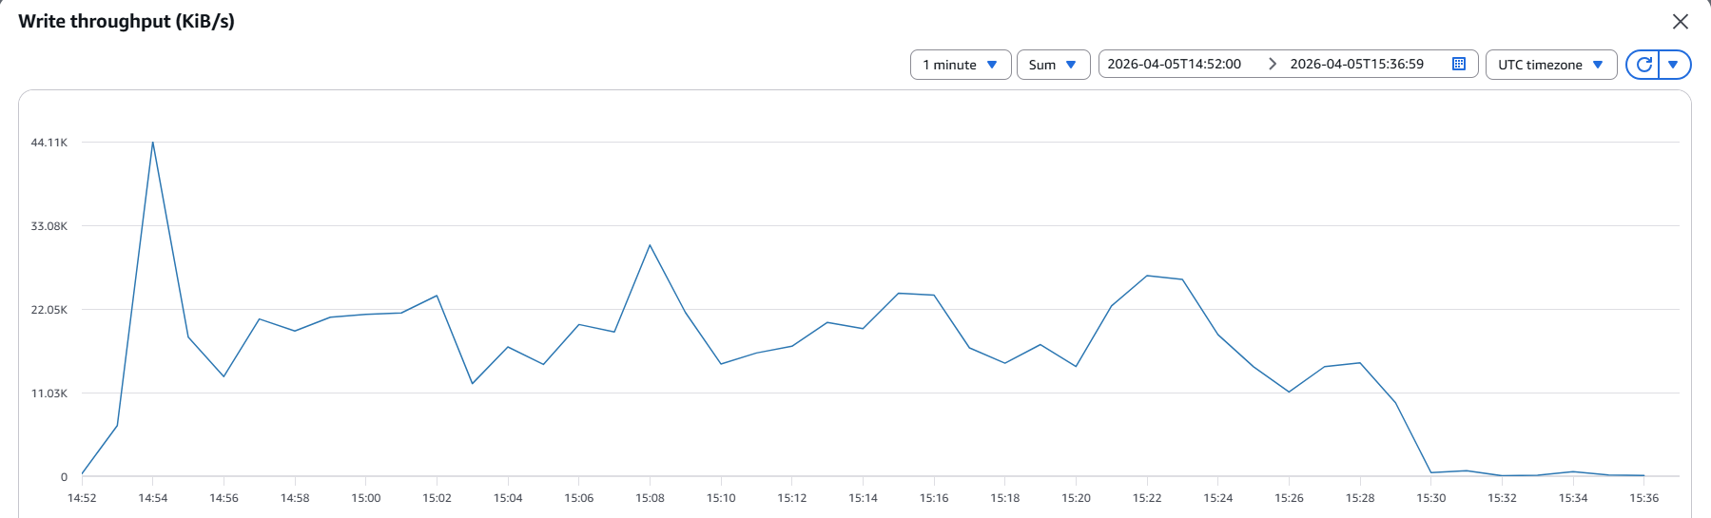Click the start time field 2026-04-05T14:52:00
The height and width of the screenshot is (518, 1711).
coord(1174,64)
